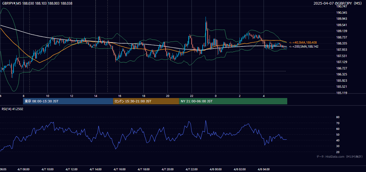Click price axis value 187.129
Viewport: 366px width, 172px height.
pos(342,62)
